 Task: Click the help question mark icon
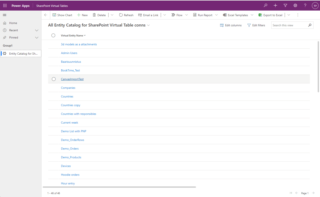point(305,6)
